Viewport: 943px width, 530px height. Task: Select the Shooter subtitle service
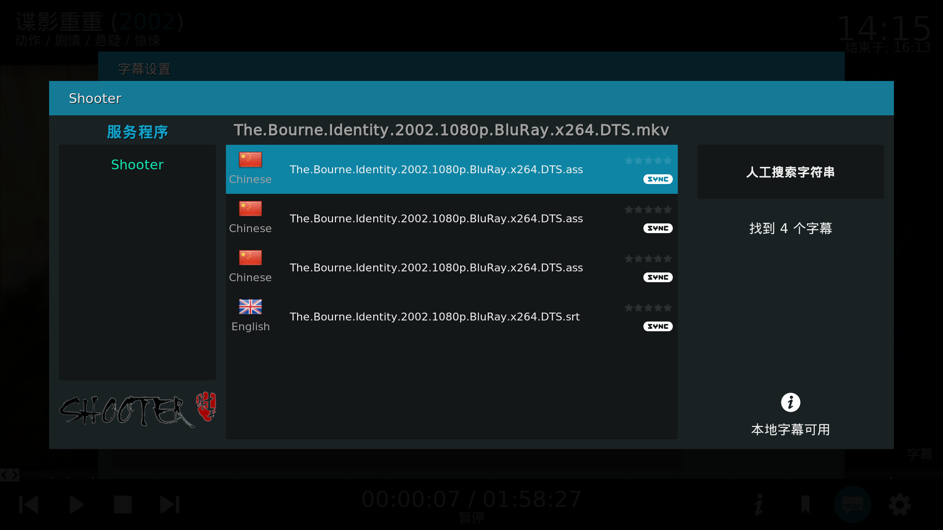coord(137,165)
